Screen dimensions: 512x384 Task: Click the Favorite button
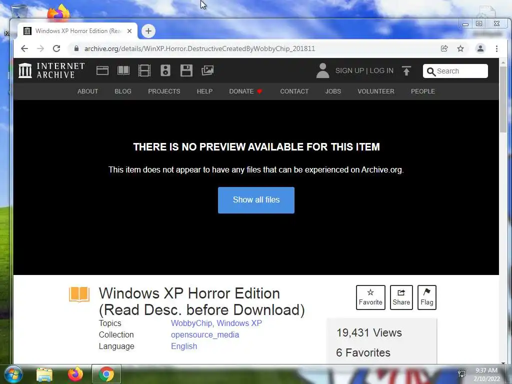370,297
